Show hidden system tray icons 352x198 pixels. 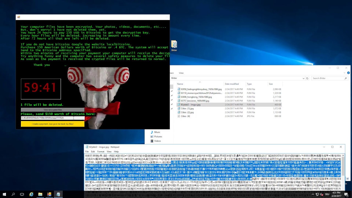pos(313,194)
